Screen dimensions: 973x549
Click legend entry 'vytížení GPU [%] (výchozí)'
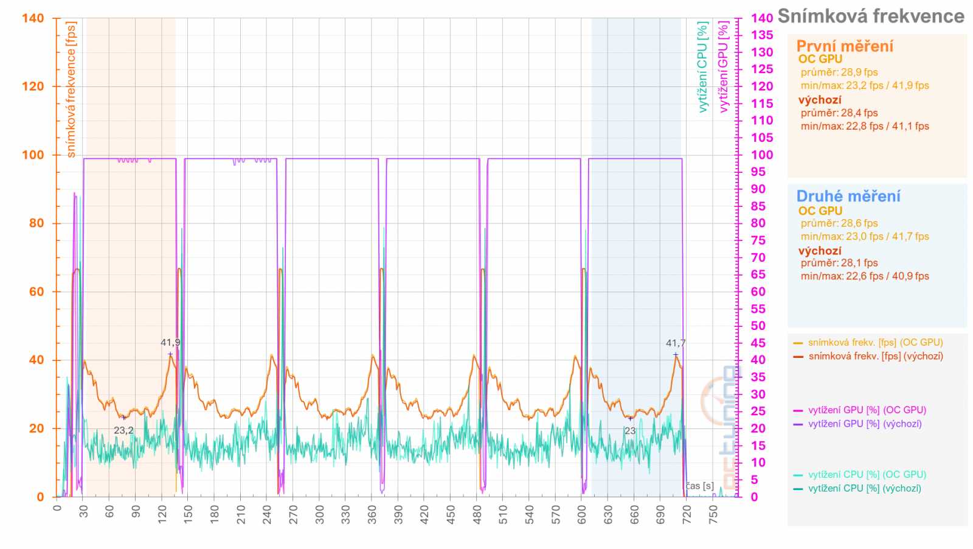point(865,424)
